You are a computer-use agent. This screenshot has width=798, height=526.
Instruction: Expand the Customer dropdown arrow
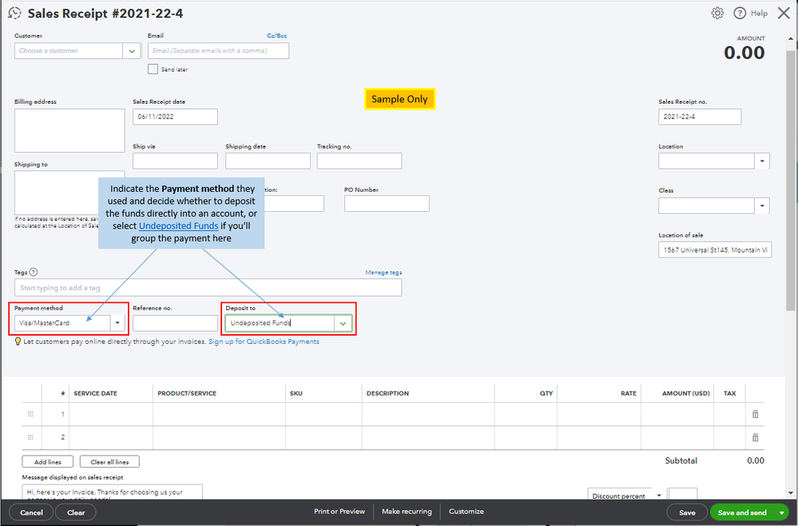(x=132, y=51)
